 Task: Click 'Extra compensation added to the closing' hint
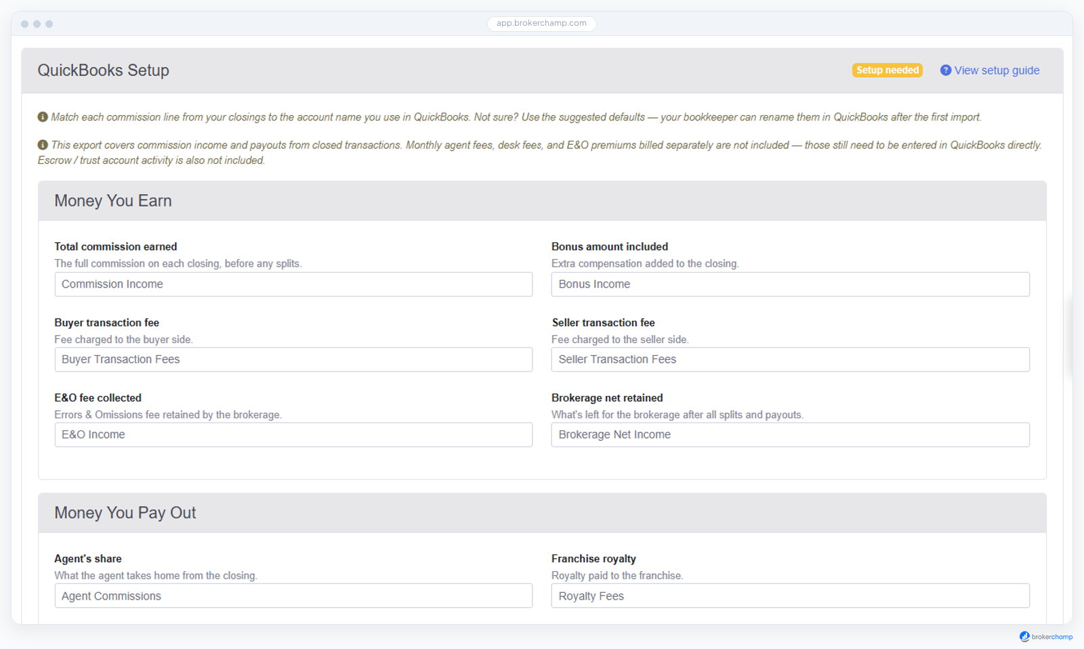coord(645,264)
